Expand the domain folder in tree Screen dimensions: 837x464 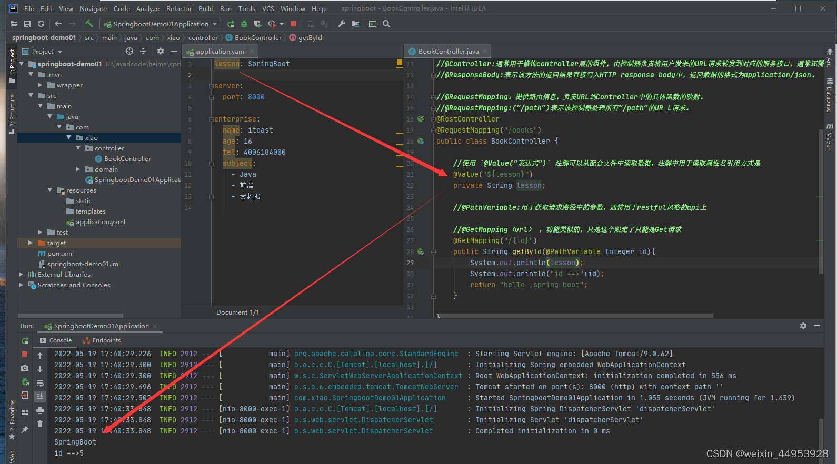[78, 169]
